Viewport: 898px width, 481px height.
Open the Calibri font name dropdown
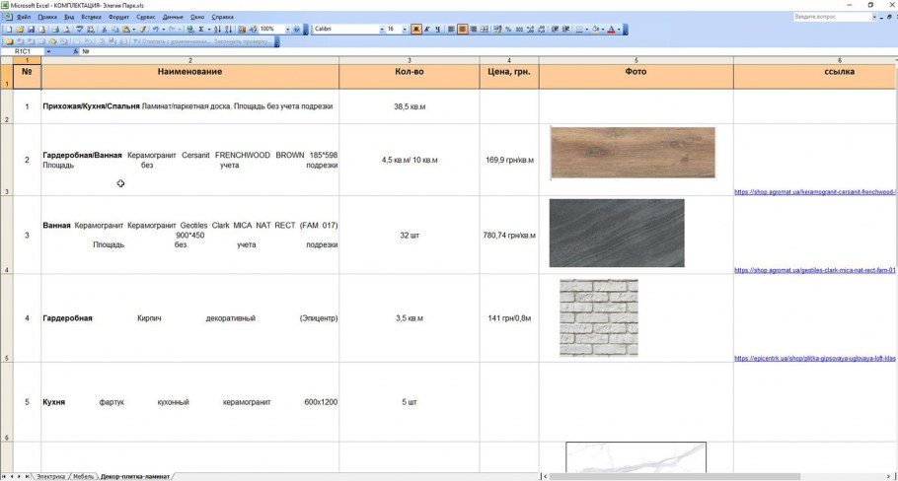[x=382, y=29]
